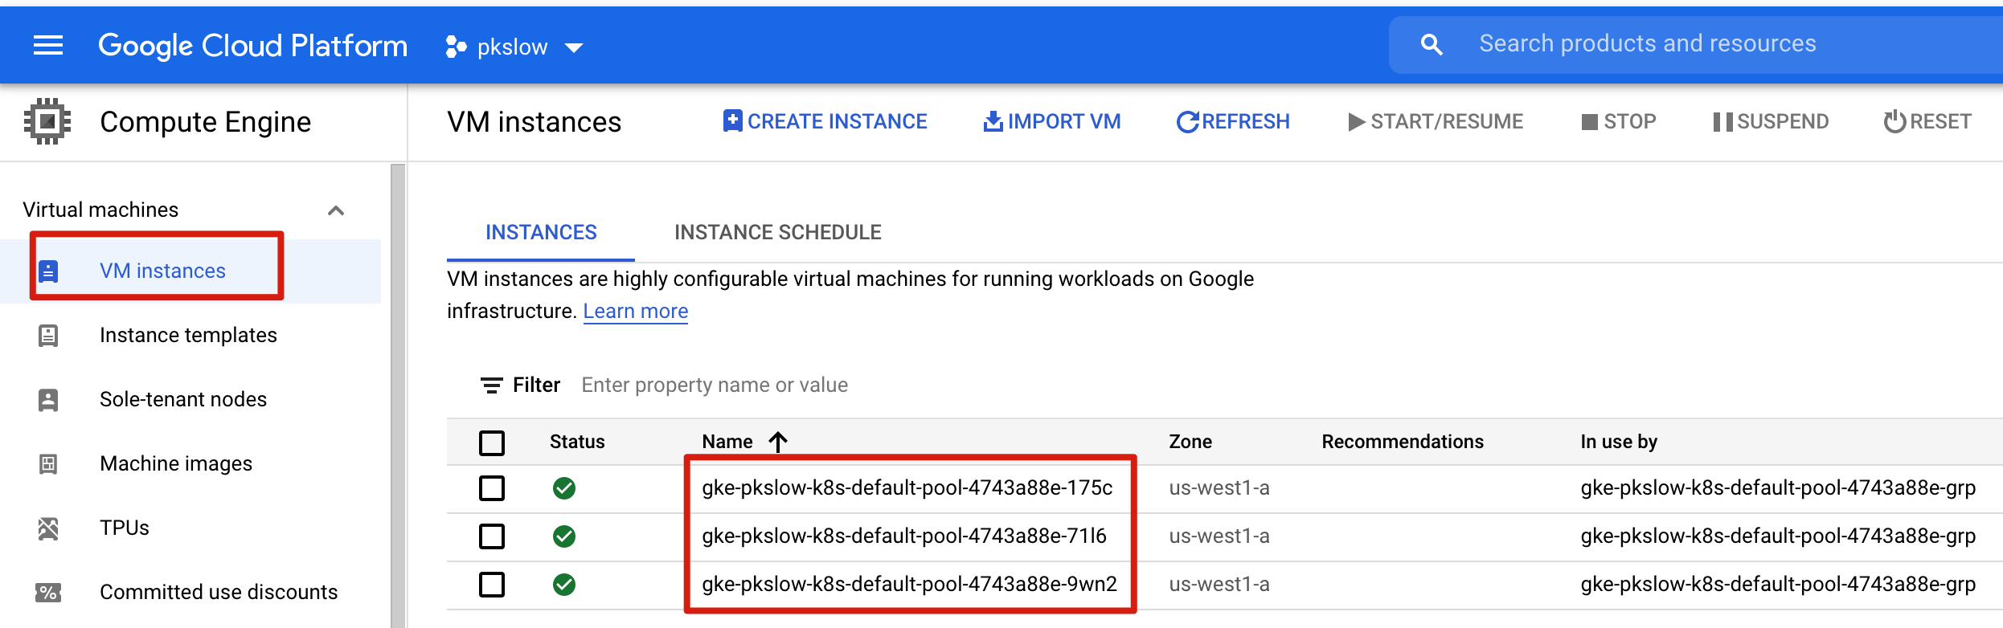Image resolution: width=2003 pixels, height=628 pixels.
Task: Click the filter list icon
Action: pos(491,385)
